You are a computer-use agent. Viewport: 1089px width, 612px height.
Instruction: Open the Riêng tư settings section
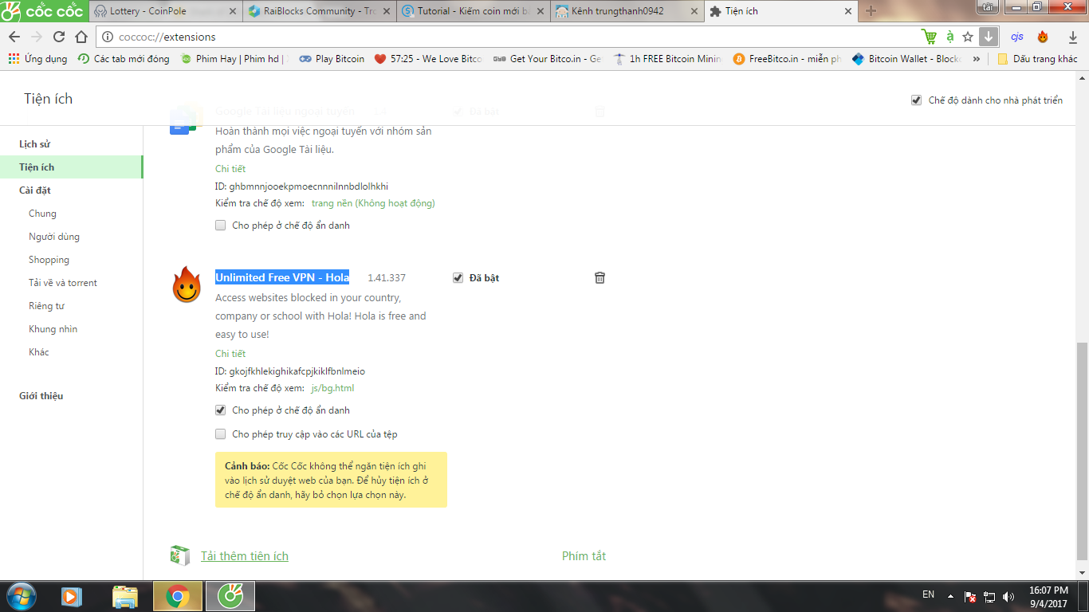(46, 306)
